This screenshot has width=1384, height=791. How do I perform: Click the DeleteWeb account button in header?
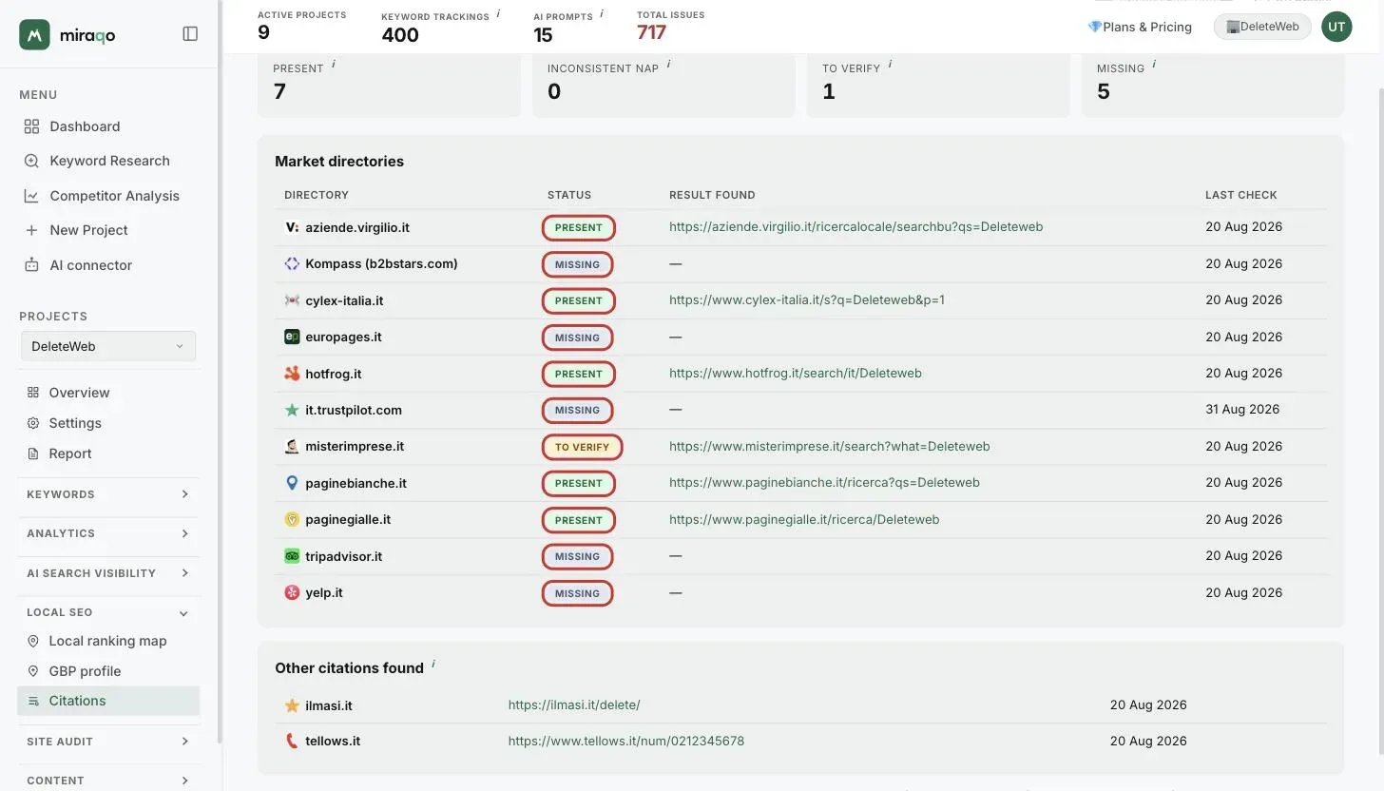click(1262, 27)
